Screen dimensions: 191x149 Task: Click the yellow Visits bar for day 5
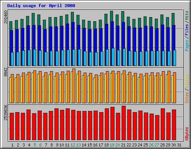(x=32, y=88)
